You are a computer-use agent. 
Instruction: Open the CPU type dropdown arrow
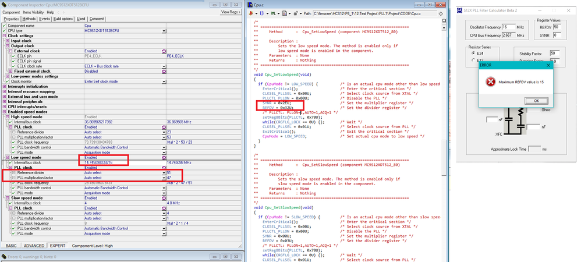point(164,31)
